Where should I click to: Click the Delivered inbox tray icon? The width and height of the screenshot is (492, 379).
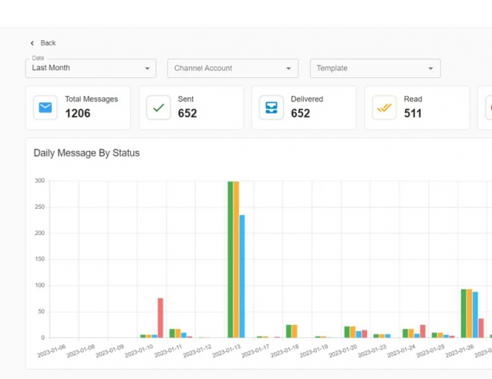[x=272, y=108]
